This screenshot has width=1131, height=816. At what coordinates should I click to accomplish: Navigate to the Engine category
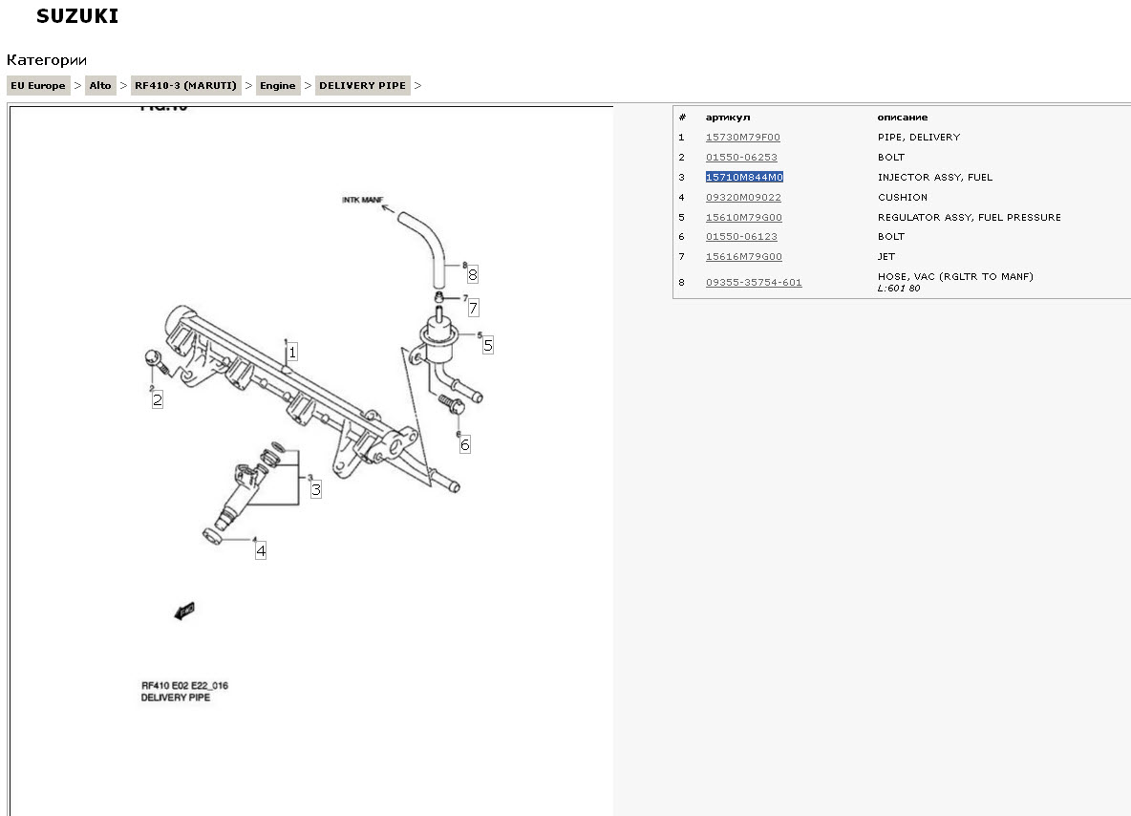[278, 85]
